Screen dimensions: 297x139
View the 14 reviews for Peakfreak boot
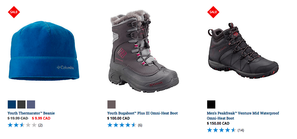241,130
